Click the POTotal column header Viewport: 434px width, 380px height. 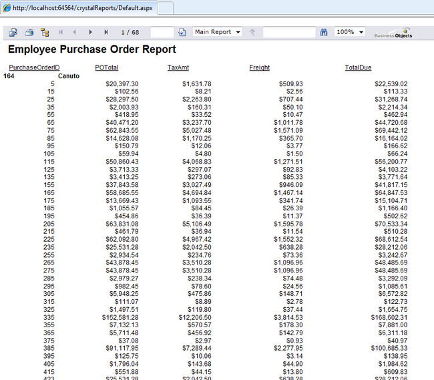pyautogui.click(x=107, y=67)
